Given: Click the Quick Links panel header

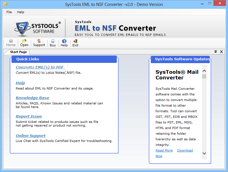Looking at the screenshot, I should click(64, 59).
